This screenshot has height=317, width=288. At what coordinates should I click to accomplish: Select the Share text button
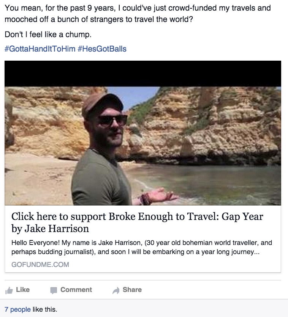click(x=132, y=290)
